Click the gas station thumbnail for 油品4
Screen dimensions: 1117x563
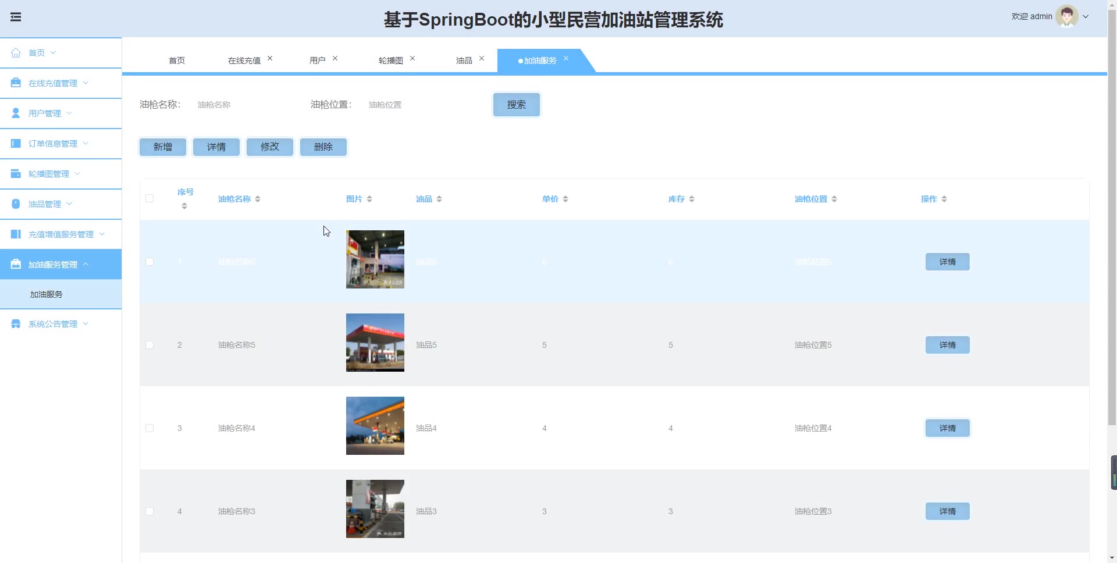click(375, 426)
